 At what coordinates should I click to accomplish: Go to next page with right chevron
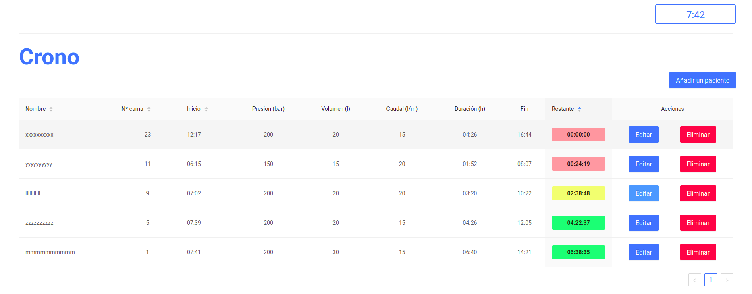[x=727, y=280]
